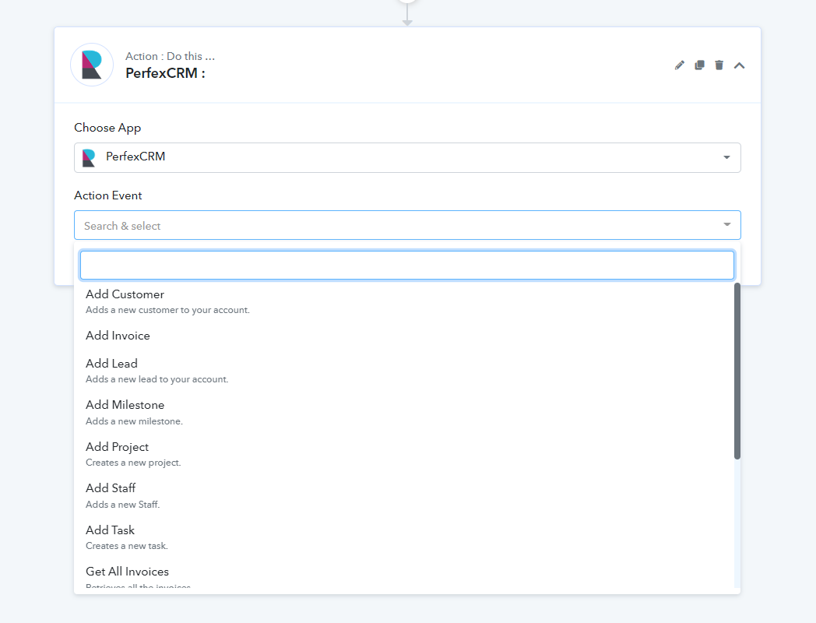This screenshot has width=816, height=623.
Task: Click the pencil edit icon
Action: [x=679, y=65]
